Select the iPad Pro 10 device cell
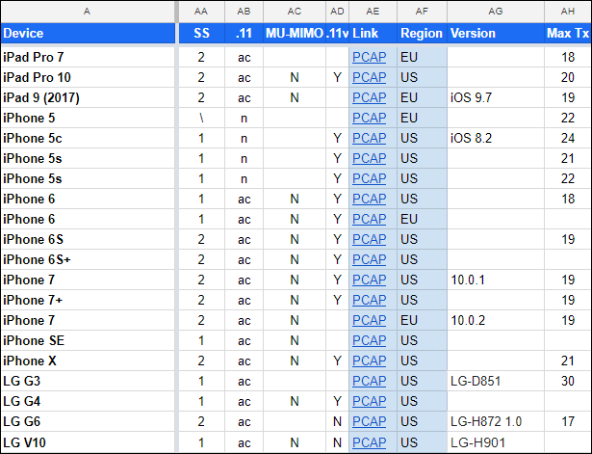 tap(88, 77)
